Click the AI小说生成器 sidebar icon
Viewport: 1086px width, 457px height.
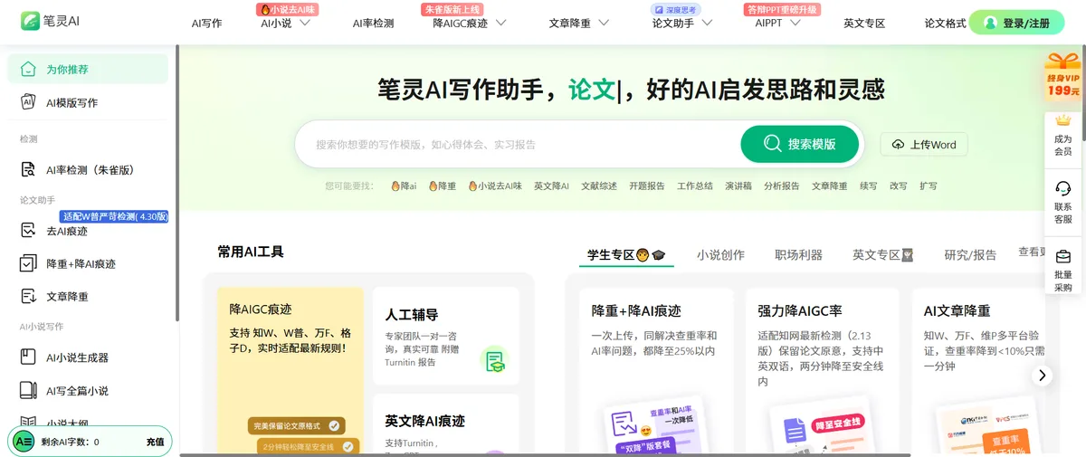click(x=28, y=357)
